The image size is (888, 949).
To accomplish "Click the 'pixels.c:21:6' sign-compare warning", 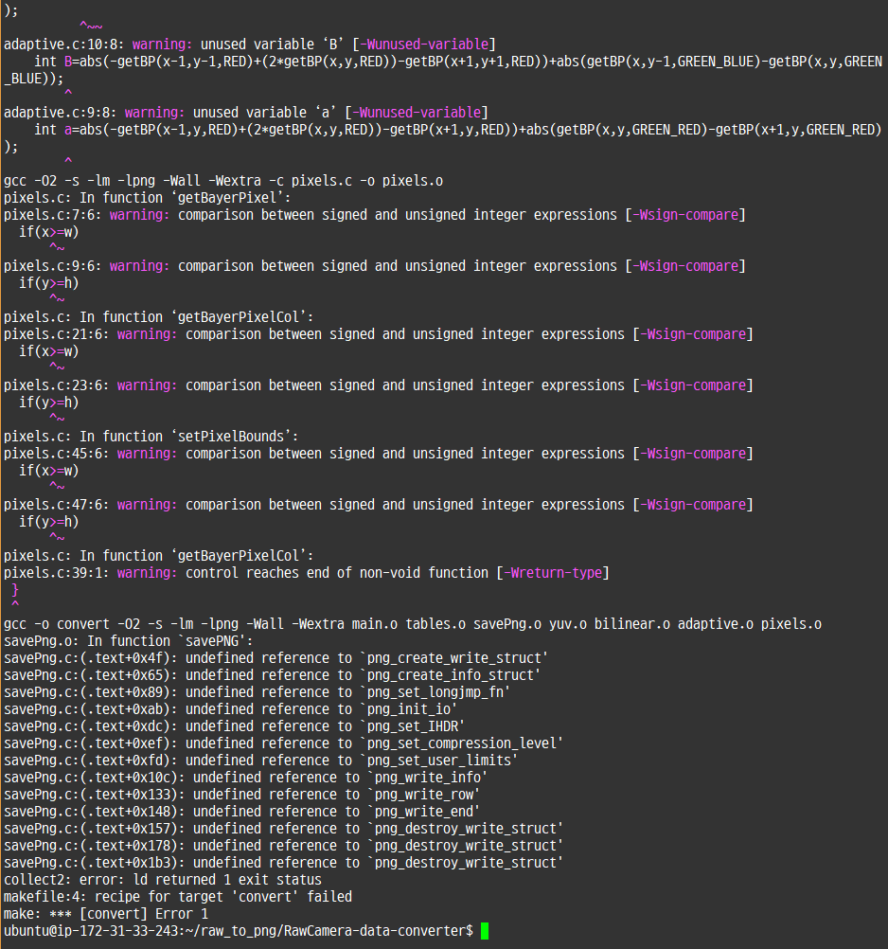I will point(378,334).
